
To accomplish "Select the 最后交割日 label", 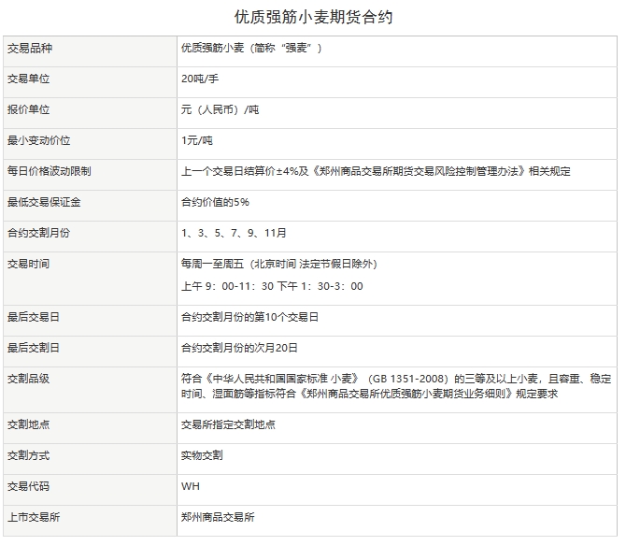I will tap(33, 348).
